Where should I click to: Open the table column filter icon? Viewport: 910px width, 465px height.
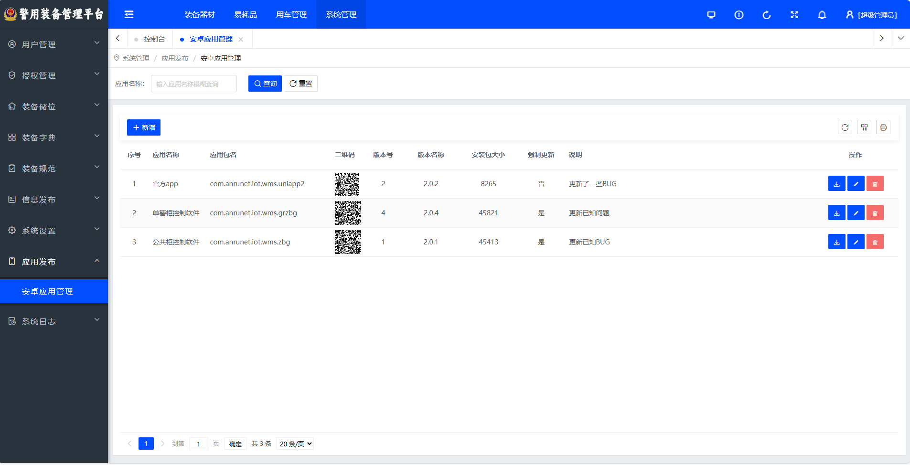pos(864,127)
